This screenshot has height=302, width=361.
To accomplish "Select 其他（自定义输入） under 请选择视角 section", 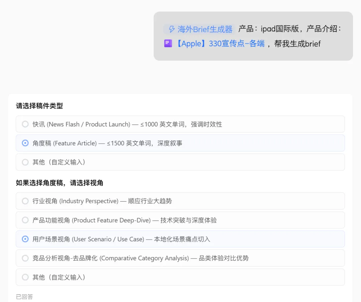I will coord(180,277).
